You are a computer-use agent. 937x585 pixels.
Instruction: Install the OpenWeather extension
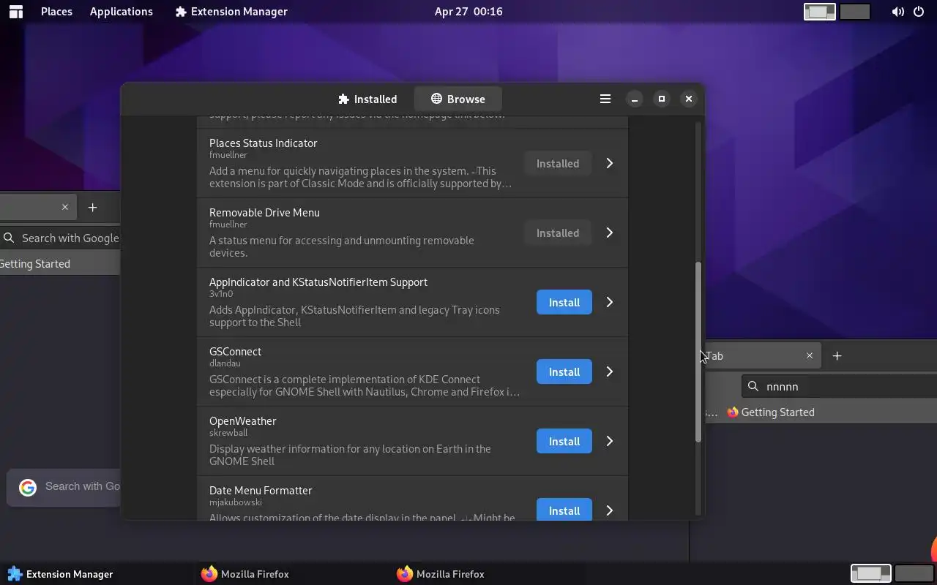(x=564, y=441)
